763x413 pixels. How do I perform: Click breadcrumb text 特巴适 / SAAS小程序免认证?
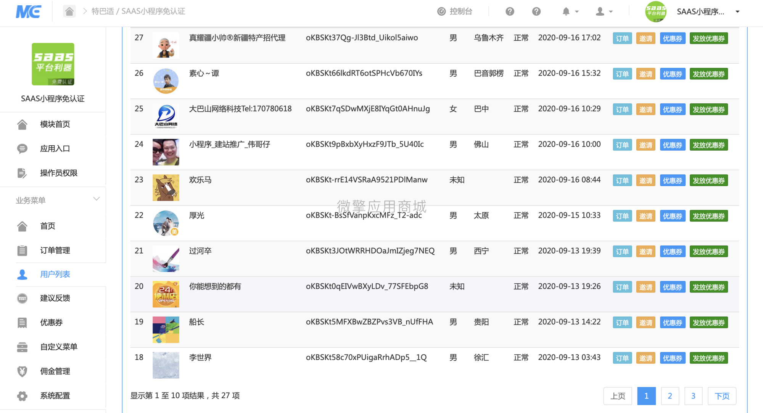(138, 11)
